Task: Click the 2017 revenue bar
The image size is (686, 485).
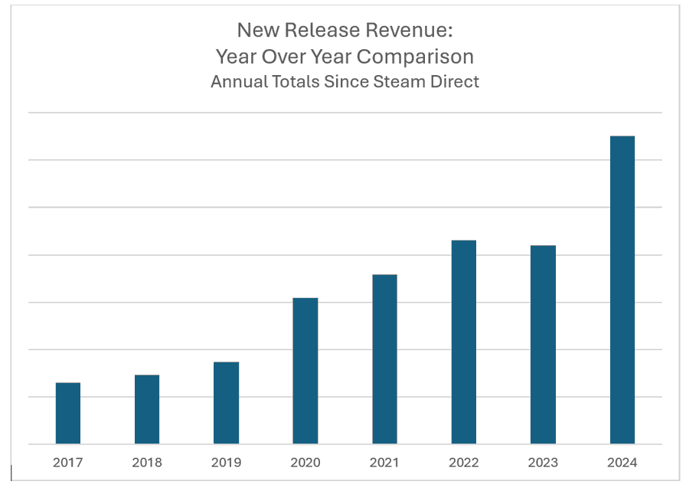Action: pyautogui.click(x=68, y=413)
